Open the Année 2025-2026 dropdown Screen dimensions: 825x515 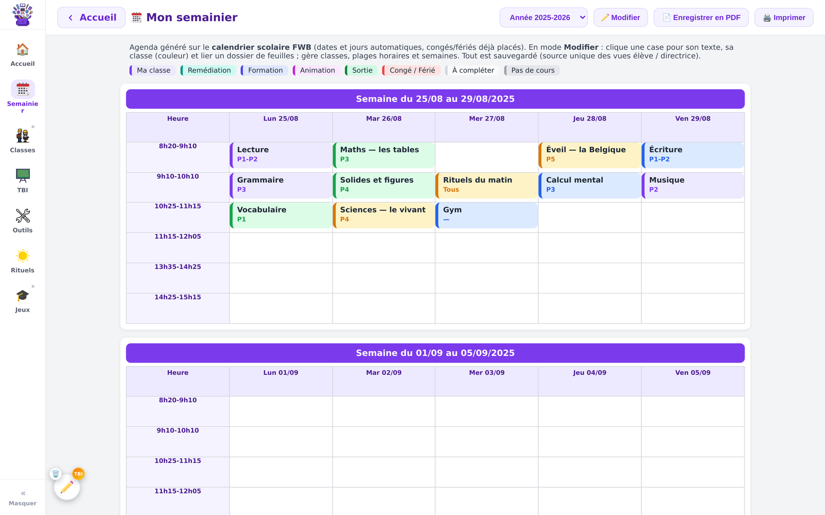coord(543,18)
